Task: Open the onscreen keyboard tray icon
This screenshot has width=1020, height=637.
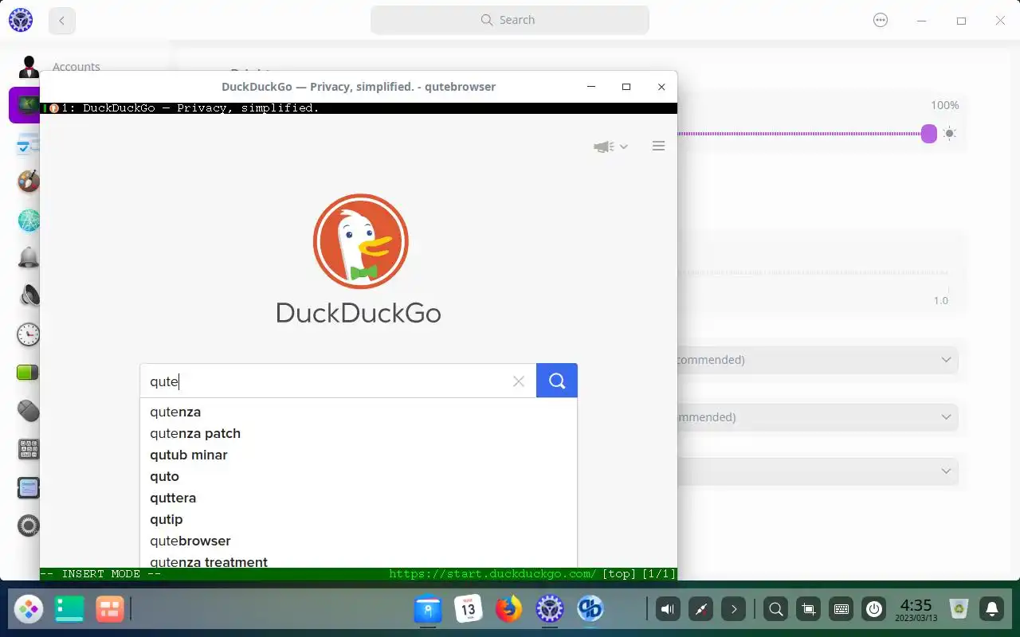Action: 841,610
